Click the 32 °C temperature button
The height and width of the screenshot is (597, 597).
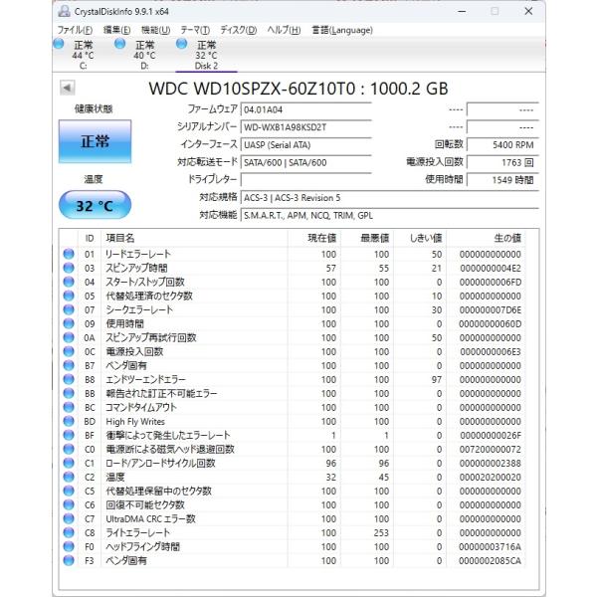coord(95,205)
